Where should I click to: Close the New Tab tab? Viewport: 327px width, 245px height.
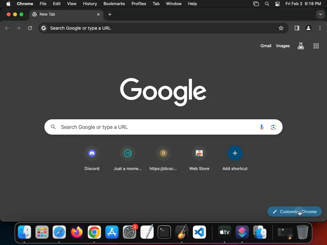point(98,14)
